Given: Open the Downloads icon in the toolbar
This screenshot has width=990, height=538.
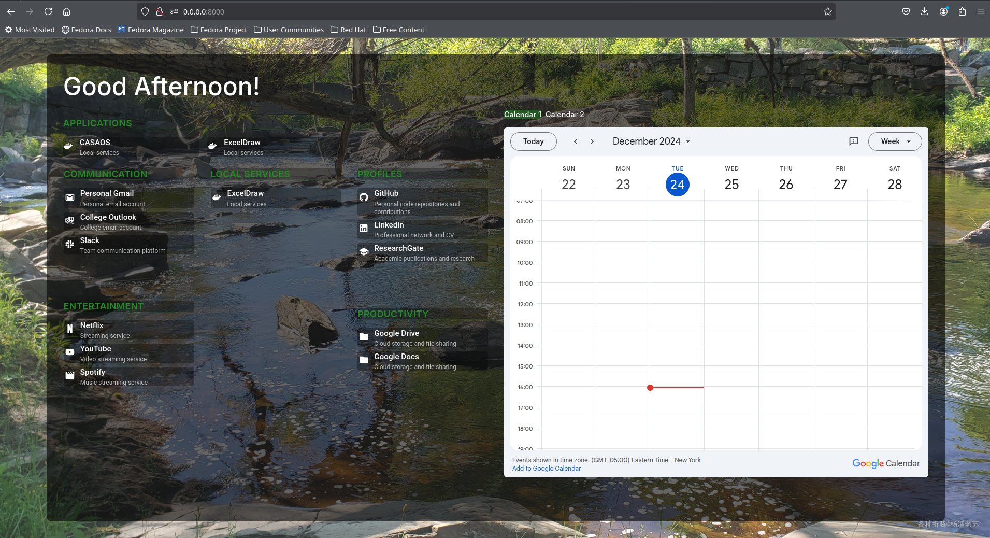Looking at the screenshot, I should pyautogui.click(x=925, y=11).
